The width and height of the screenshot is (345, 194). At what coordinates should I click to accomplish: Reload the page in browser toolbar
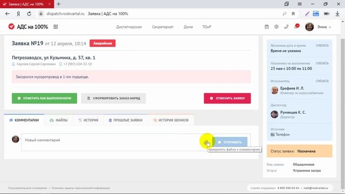tap(29, 13)
